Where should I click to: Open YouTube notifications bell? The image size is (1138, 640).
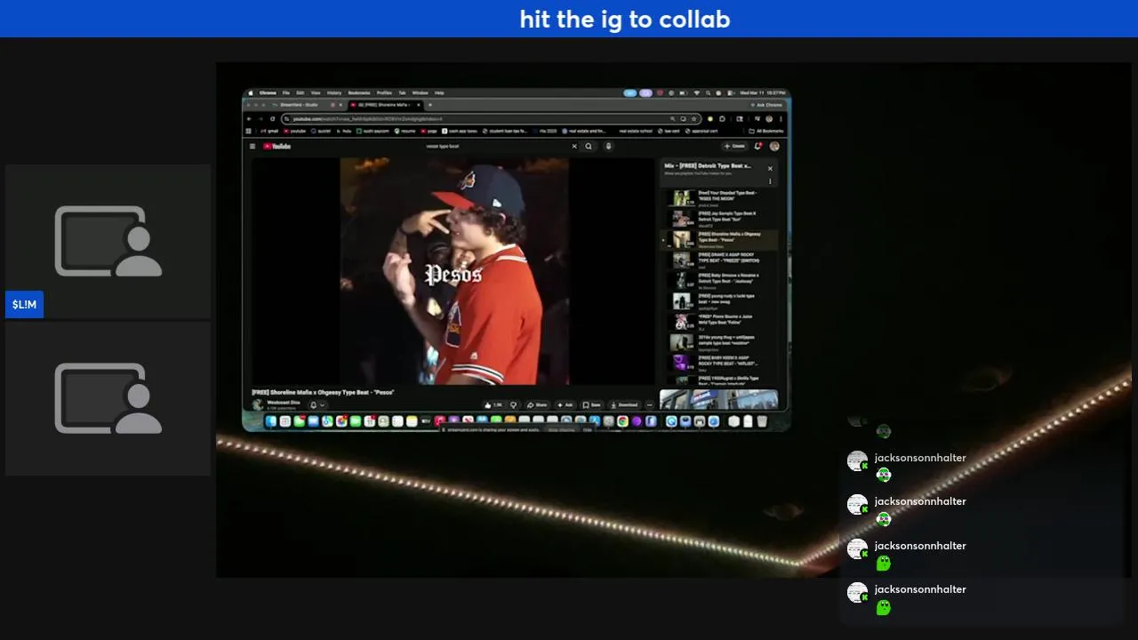(x=758, y=147)
